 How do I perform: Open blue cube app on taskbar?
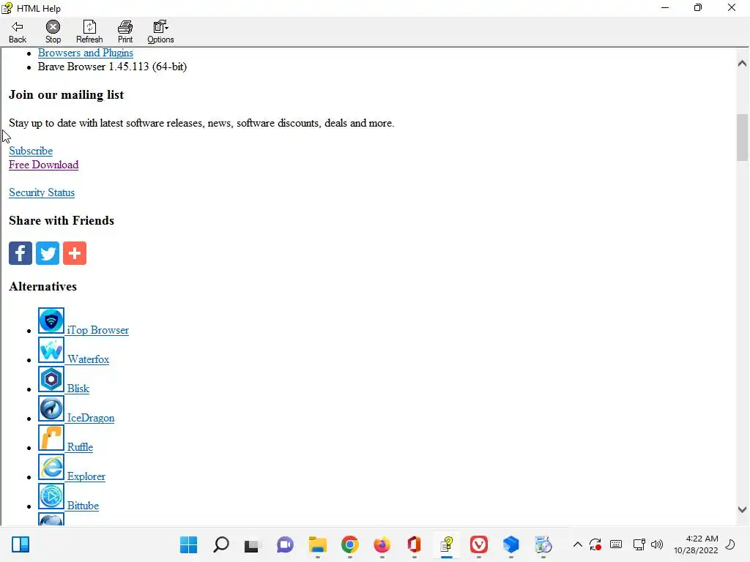click(510, 544)
